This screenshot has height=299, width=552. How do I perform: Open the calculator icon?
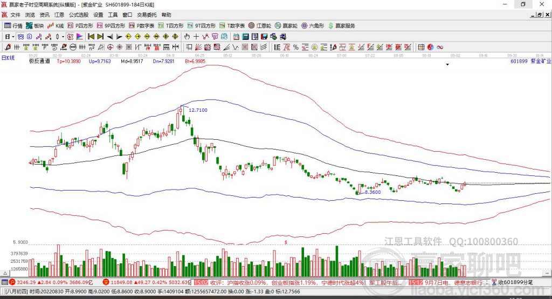245,37
